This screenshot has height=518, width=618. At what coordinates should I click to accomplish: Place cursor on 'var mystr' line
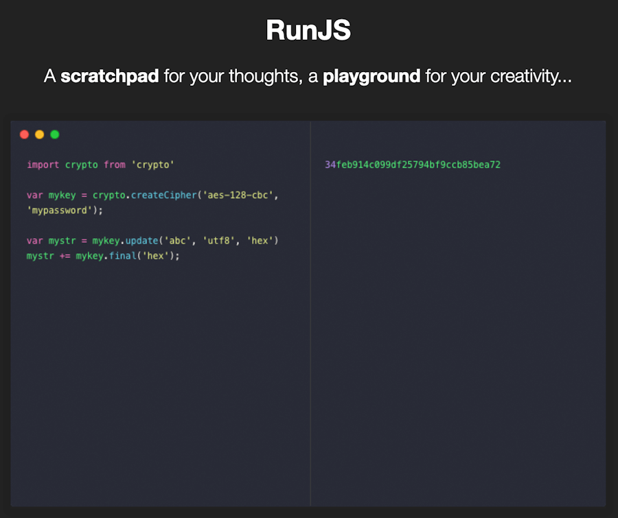pos(152,241)
